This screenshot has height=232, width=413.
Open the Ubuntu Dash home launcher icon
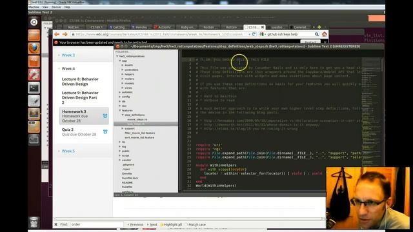click(34, 22)
